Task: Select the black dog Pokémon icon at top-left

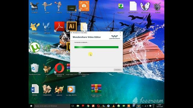Action: tap(35, 6)
